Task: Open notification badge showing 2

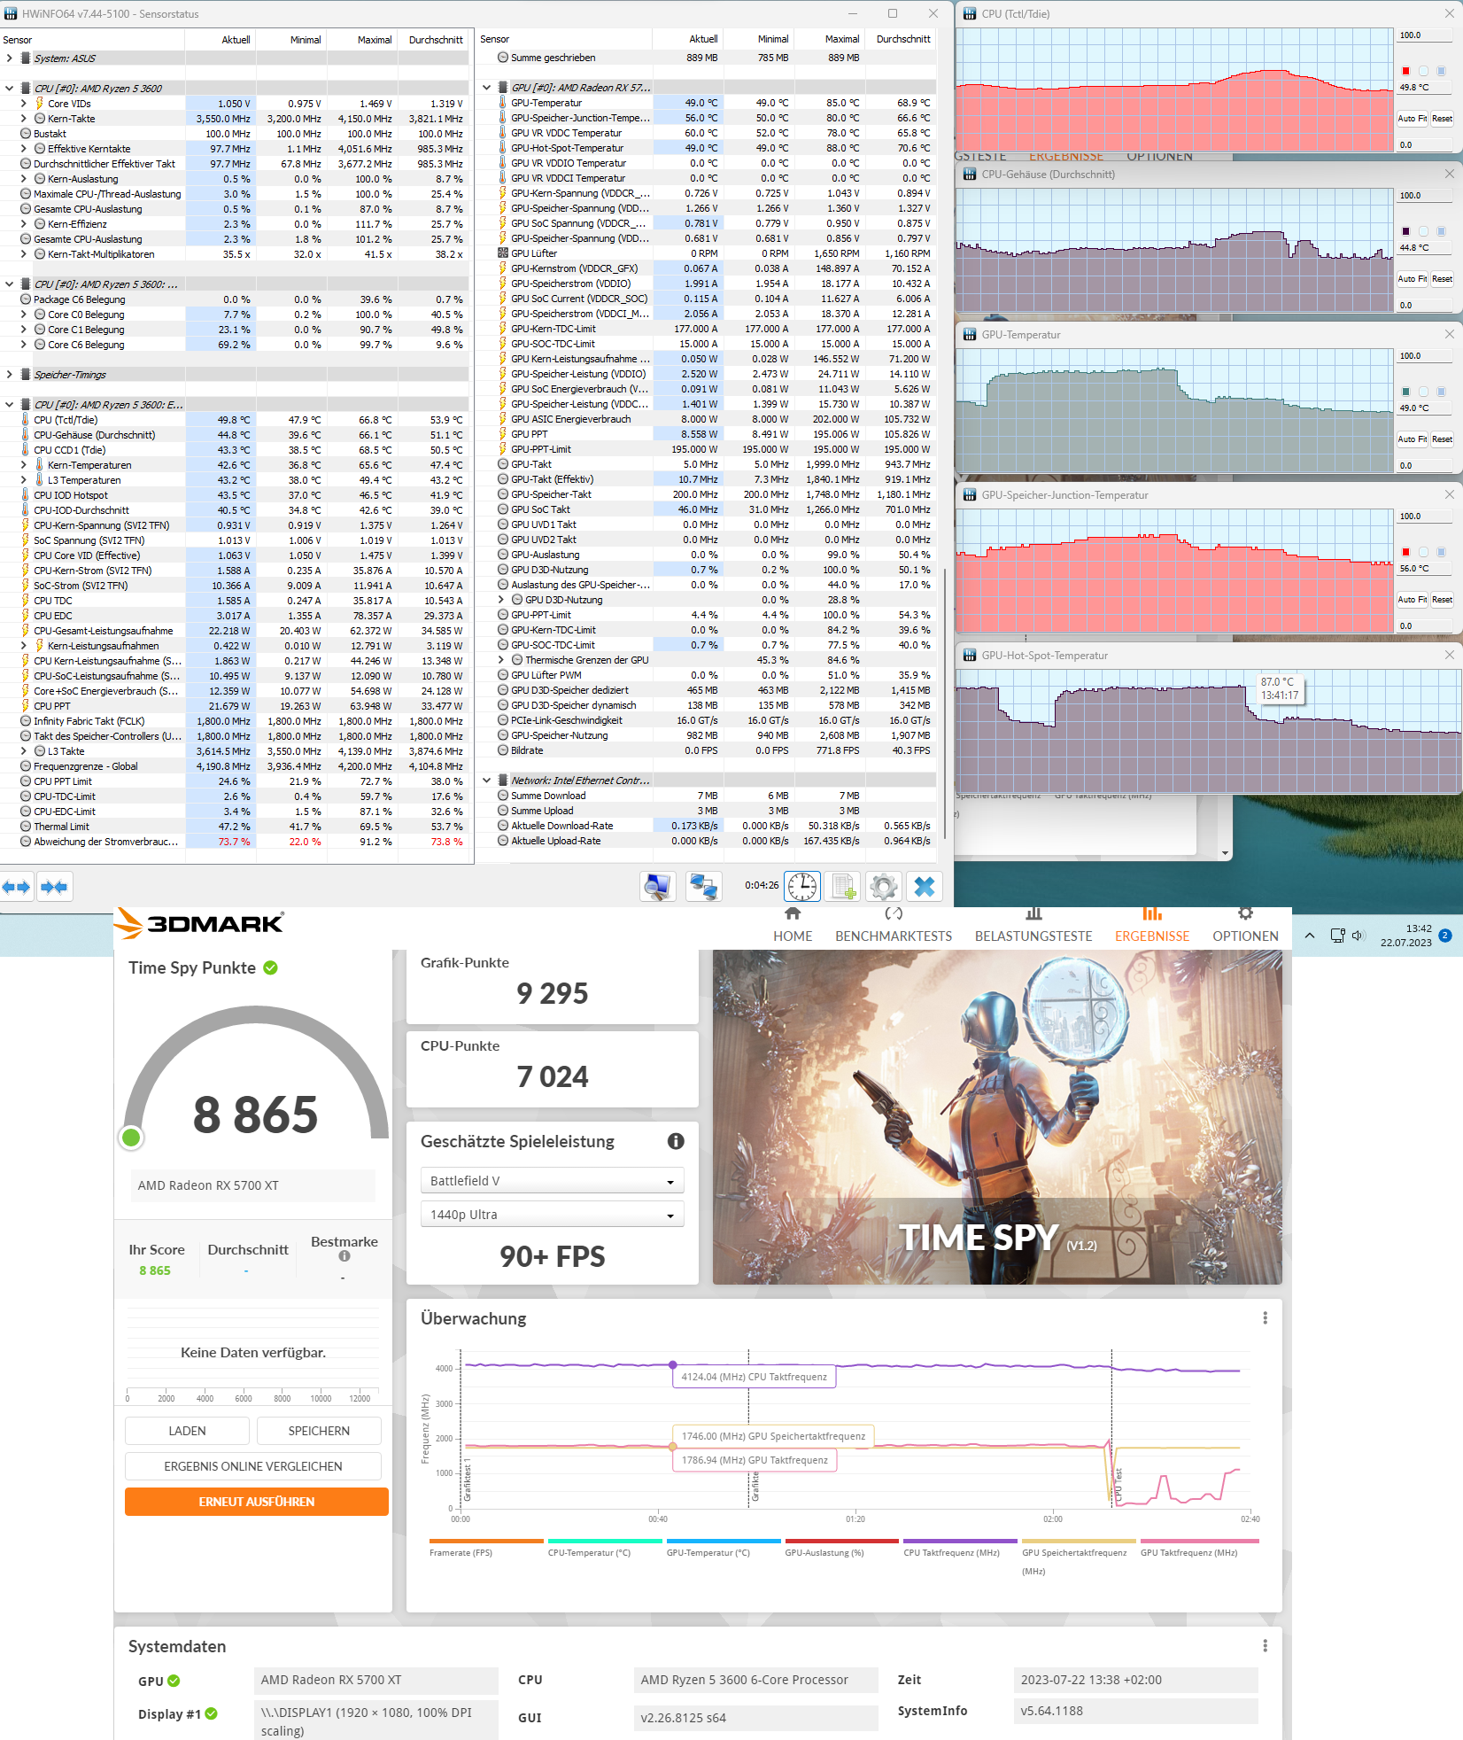Action: point(1445,936)
